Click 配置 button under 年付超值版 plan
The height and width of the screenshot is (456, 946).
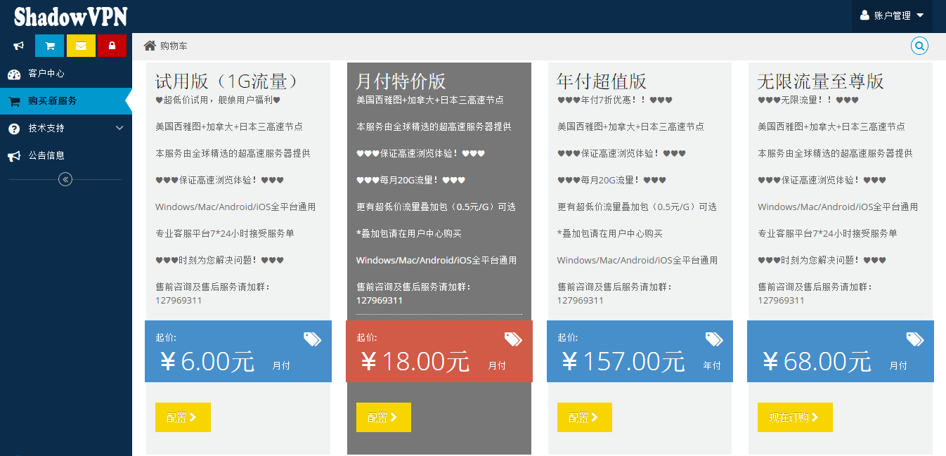[x=585, y=417]
